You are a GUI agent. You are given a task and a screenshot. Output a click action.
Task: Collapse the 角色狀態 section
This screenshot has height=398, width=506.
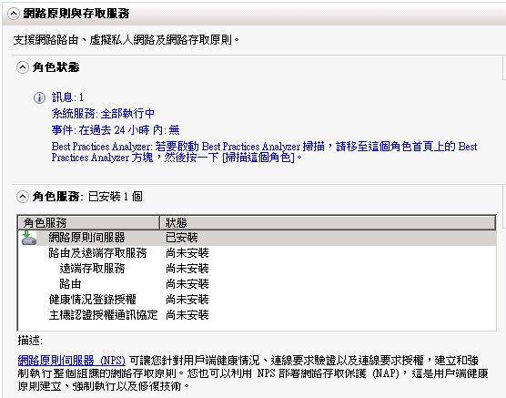22,67
